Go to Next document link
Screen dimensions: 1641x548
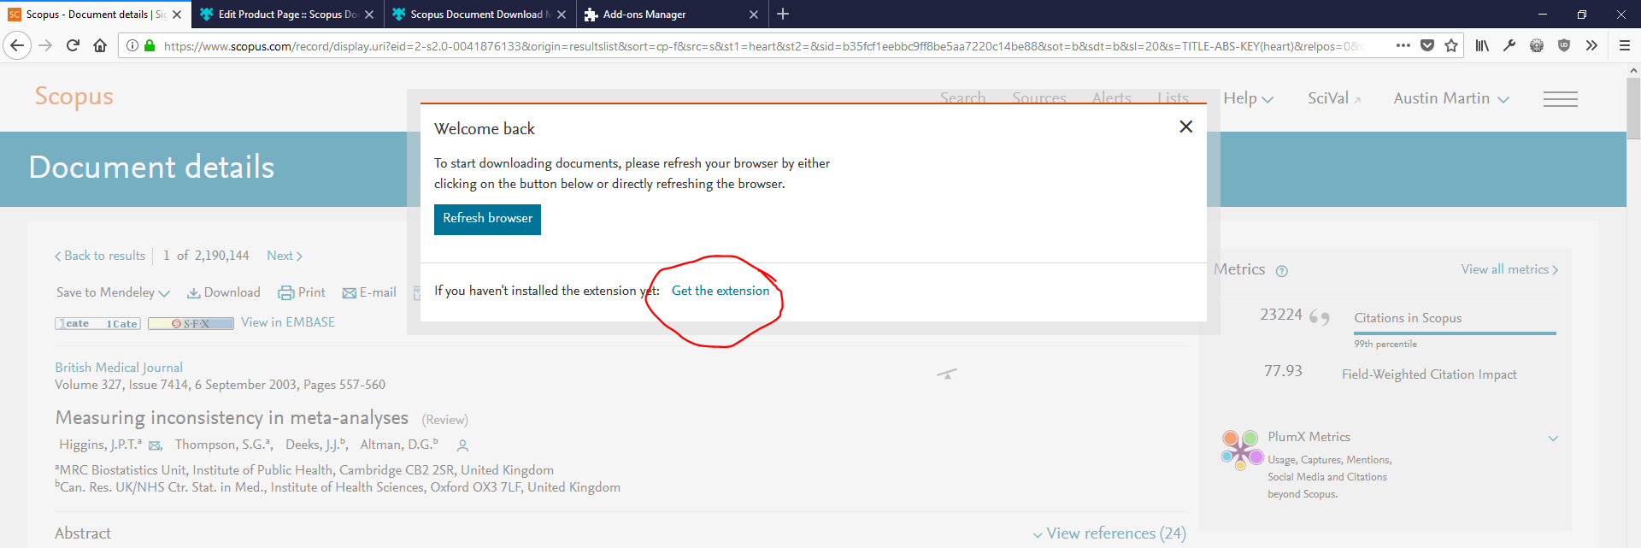pos(285,256)
